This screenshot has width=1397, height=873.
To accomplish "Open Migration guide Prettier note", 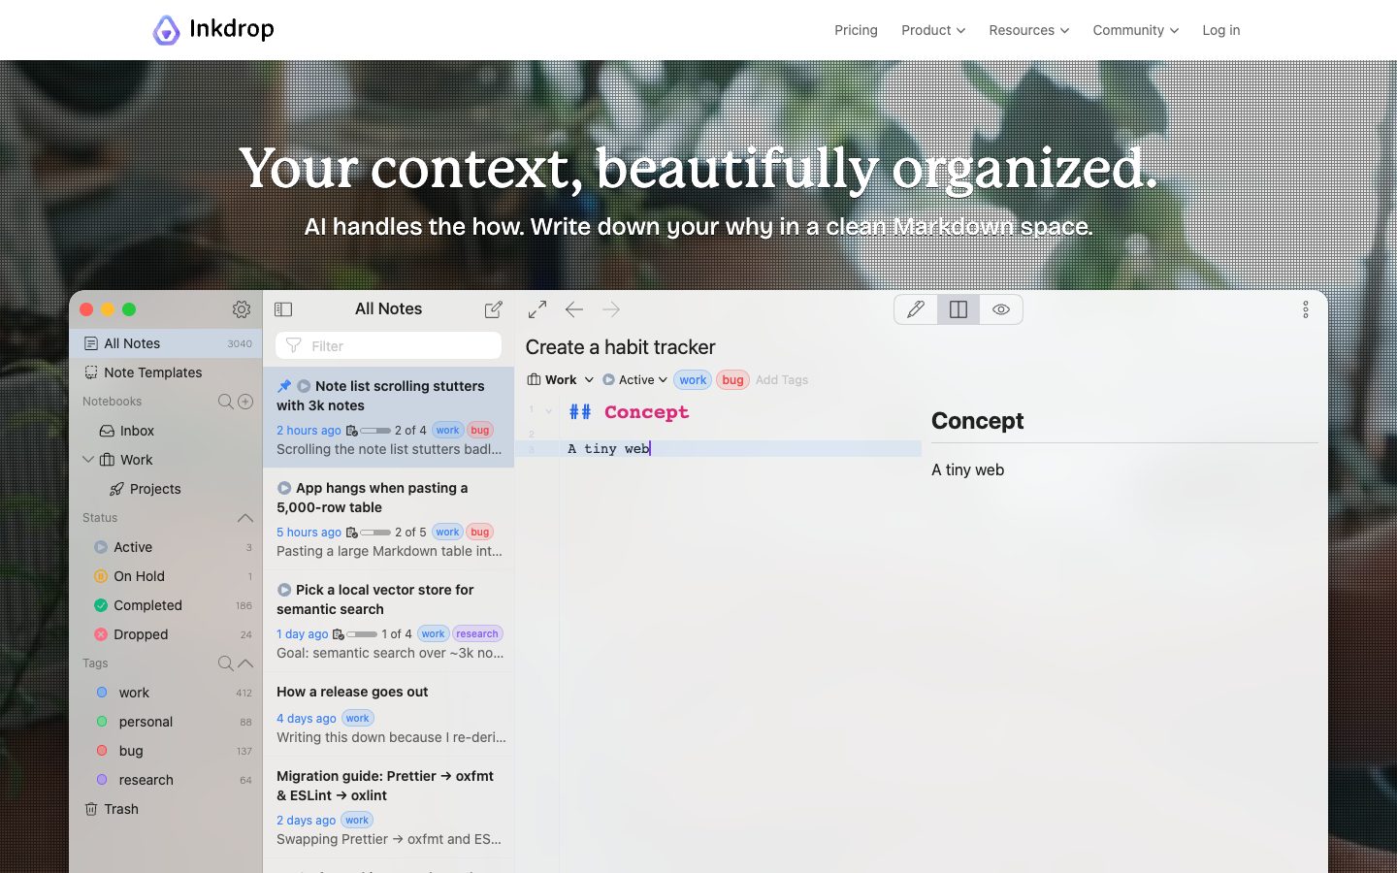I will pos(388,807).
